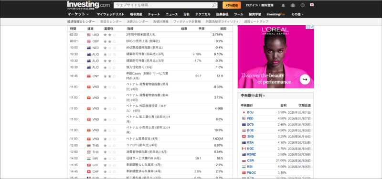The width and height of the screenshot is (382, 179).
Task: Expand the マーケット dropdown menu
Action: click(x=78, y=14)
